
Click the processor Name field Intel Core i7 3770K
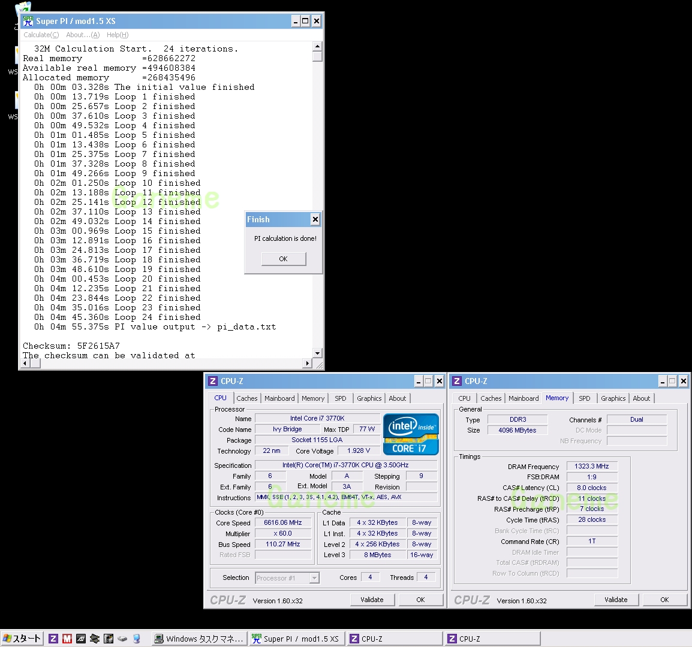tap(317, 418)
